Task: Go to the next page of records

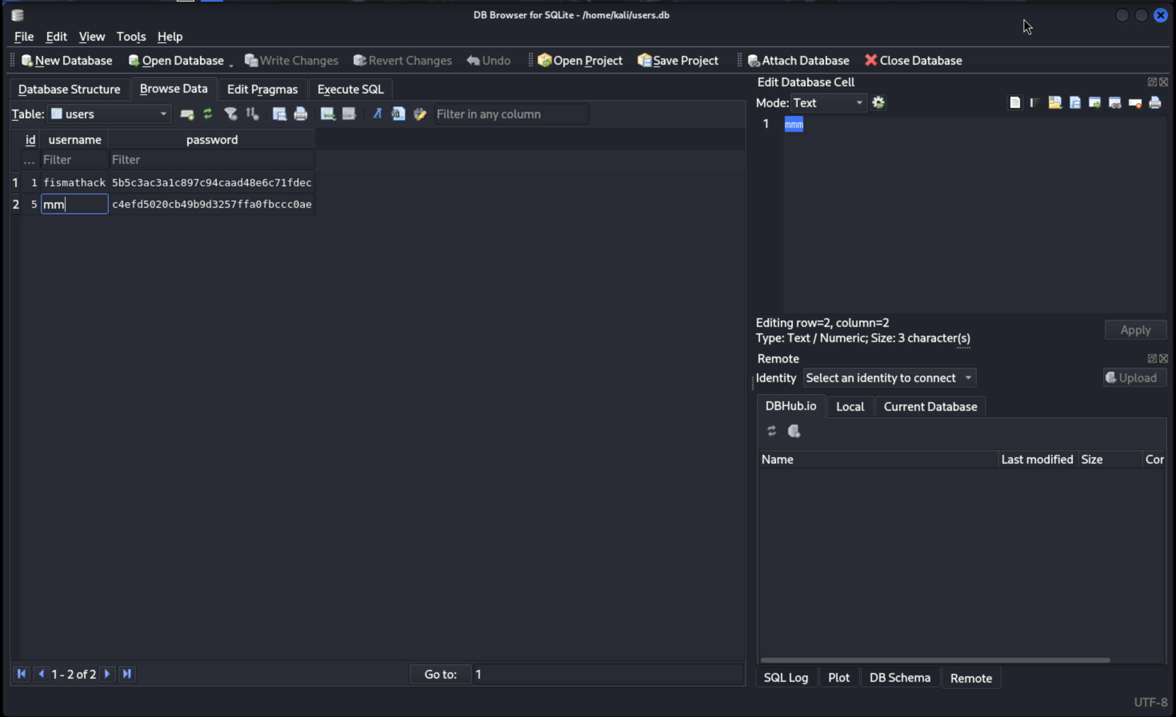Action: 107,673
